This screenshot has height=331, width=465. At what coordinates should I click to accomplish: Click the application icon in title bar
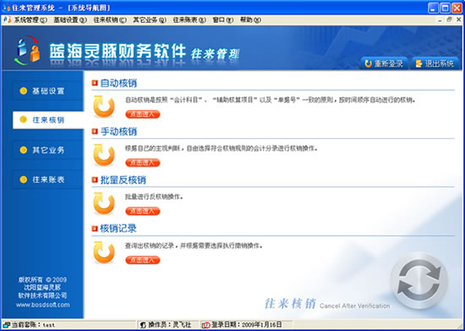(x=6, y=8)
